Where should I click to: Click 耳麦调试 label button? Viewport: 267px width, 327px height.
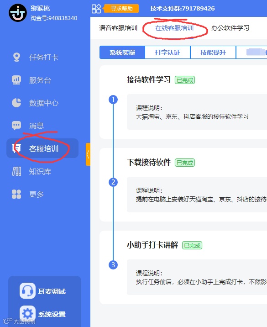coord(52,291)
